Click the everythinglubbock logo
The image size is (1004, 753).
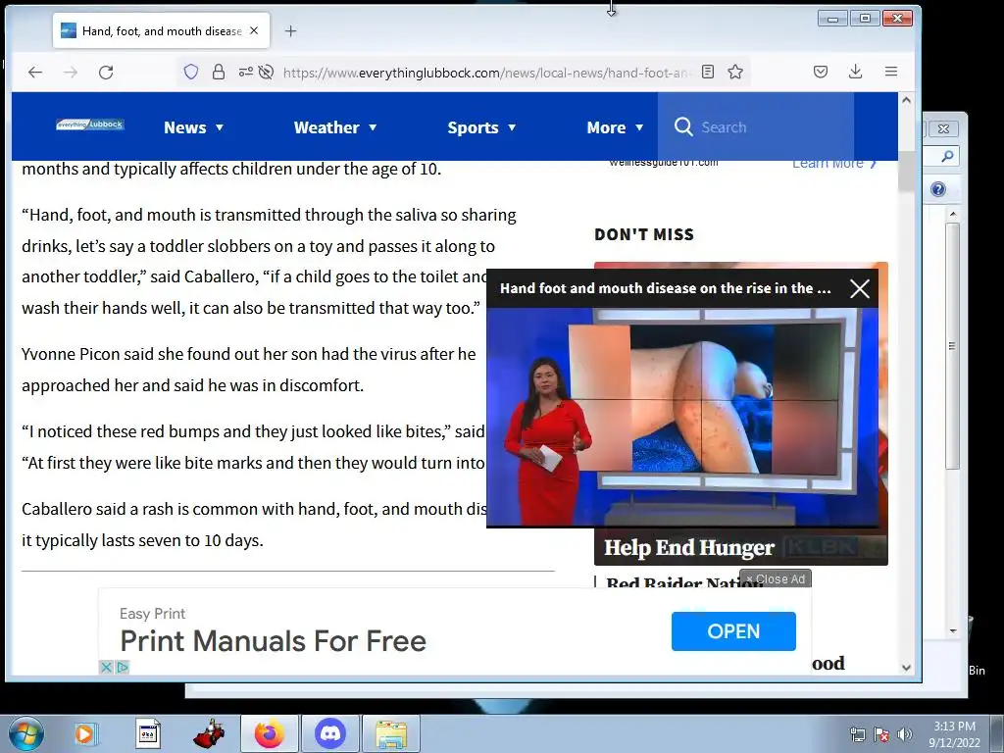pos(89,125)
